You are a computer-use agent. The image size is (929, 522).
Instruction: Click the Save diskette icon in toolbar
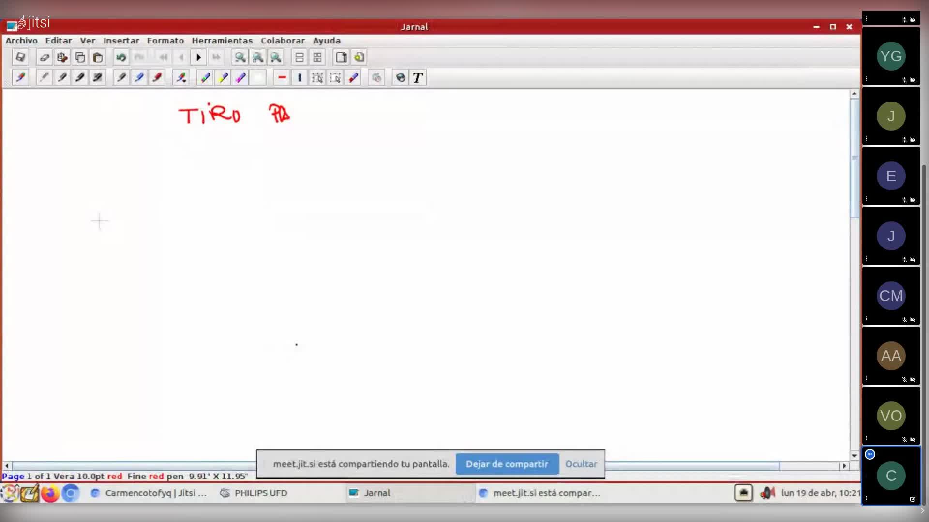coord(20,58)
